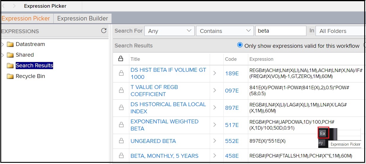Viewport: 366px width, 164px height.
Task: Select 'Only show expressions valid for this workflow'
Action: [x=240, y=45]
